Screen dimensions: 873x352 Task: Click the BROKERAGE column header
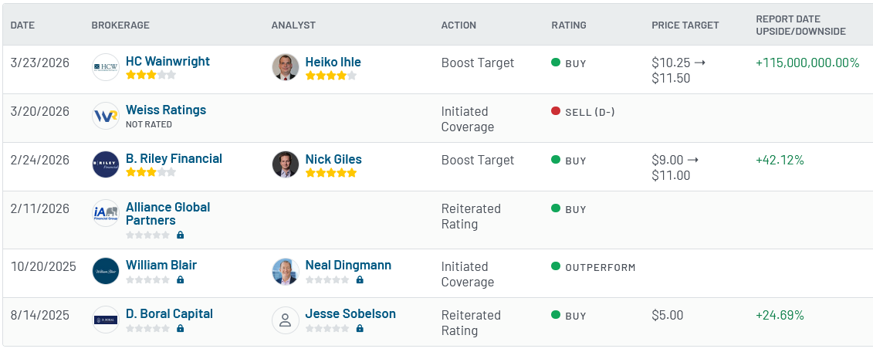[x=121, y=25]
